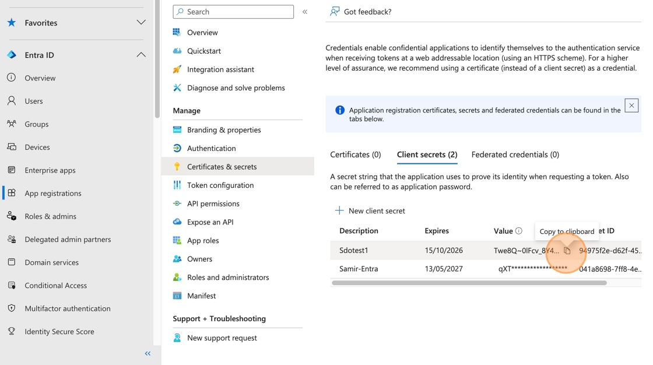Screen dimensions: 653x365
Task: Click the Description column header
Action: click(x=359, y=231)
